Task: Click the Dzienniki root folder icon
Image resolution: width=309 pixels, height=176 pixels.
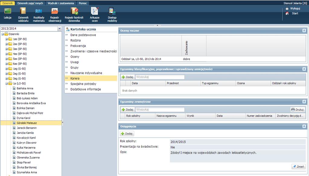Action: [x=6, y=34]
